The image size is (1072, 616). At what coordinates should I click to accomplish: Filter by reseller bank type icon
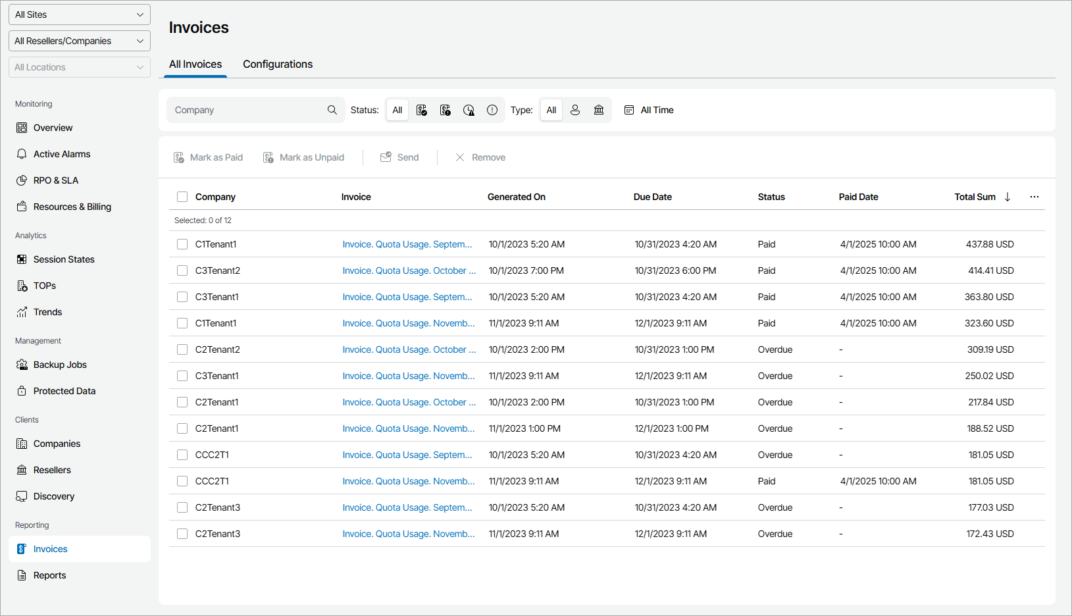point(599,110)
